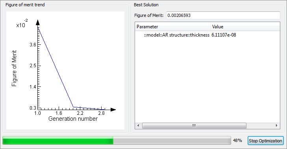Click the horizontal scrollbar right arrow
Image resolution: width=287 pixels, height=149 pixels.
coord(276,125)
